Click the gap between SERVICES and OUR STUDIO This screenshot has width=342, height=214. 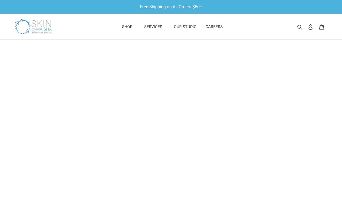pos(168,27)
